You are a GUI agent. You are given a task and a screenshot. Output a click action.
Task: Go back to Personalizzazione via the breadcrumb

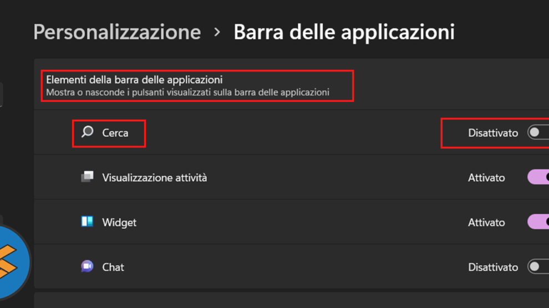(117, 32)
